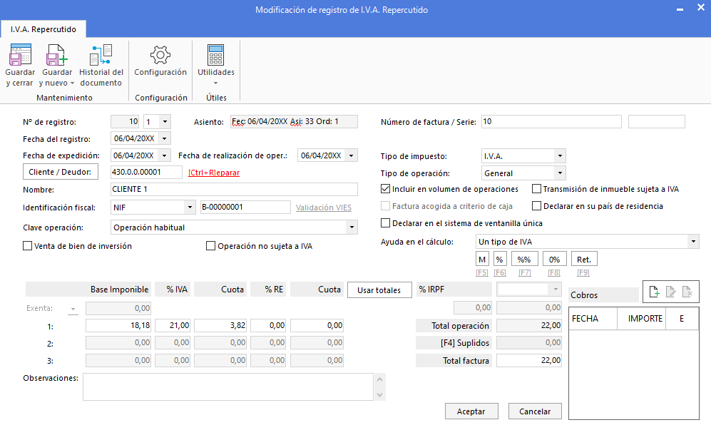Click the Nombre field CLIENTE 1
Viewport: 711px width, 430px height.
click(x=234, y=189)
